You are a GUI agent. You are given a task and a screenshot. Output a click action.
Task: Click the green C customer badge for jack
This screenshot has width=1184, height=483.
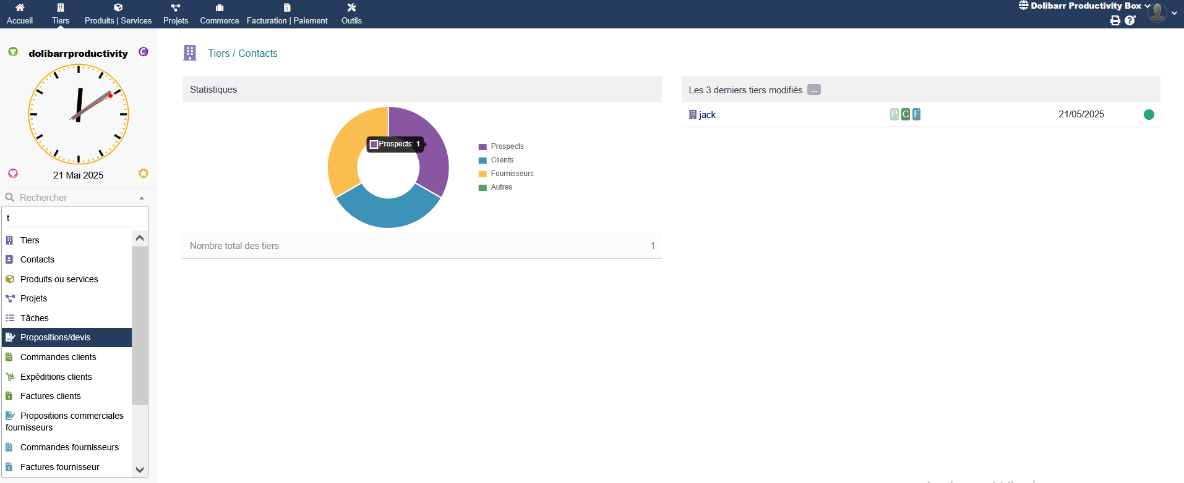tap(906, 114)
